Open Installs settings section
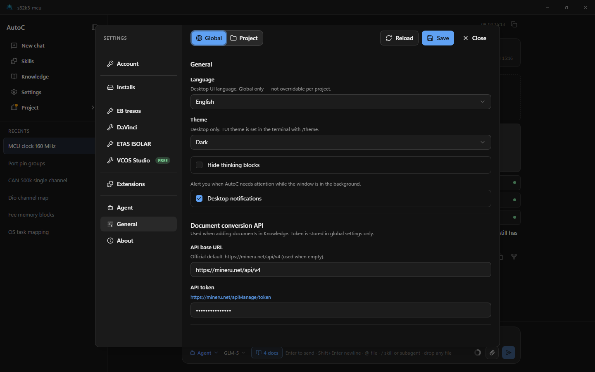The width and height of the screenshot is (595, 372). coord(138,87)
